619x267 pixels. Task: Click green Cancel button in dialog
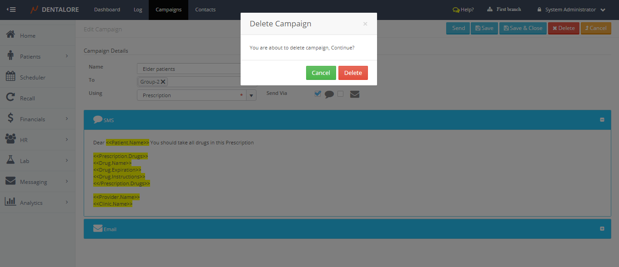coord(321,73)
